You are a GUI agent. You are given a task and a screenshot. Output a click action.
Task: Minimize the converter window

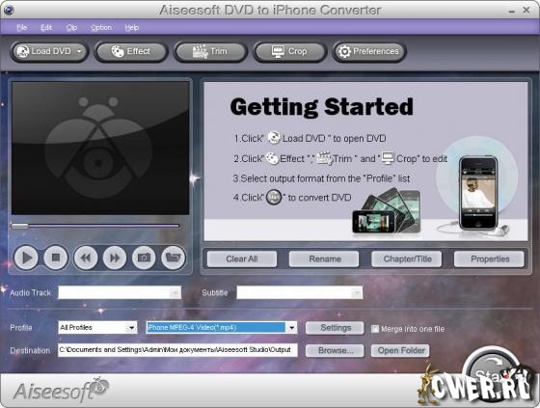pos(512,11)
